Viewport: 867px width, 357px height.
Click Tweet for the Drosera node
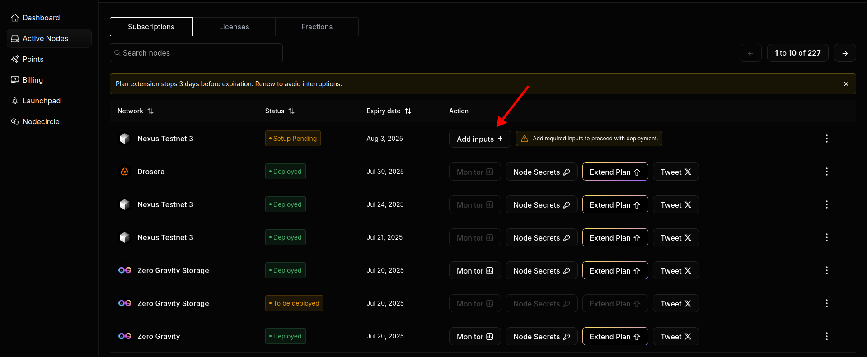coord(676,172)
